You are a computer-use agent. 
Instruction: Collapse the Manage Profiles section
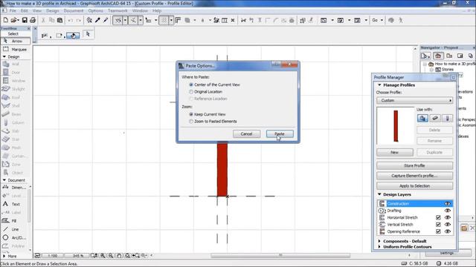pyautogui.click(x=379, y=85)
